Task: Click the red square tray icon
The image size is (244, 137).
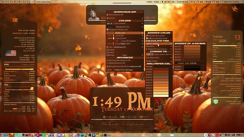Action: tap(217, 135)
